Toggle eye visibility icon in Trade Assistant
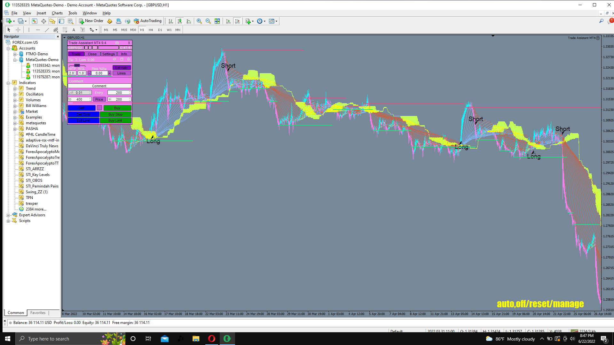The height and width of the screenshot is (345, 614). pos(114,59)
